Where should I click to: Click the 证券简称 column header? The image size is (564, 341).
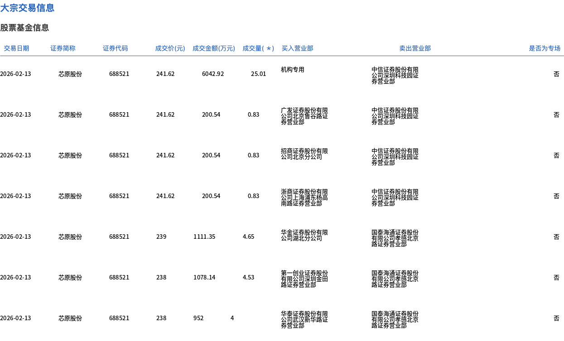pyautogui.click(x=63, y=48)
